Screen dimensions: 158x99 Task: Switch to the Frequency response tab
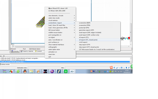click(x=27, y=51)
